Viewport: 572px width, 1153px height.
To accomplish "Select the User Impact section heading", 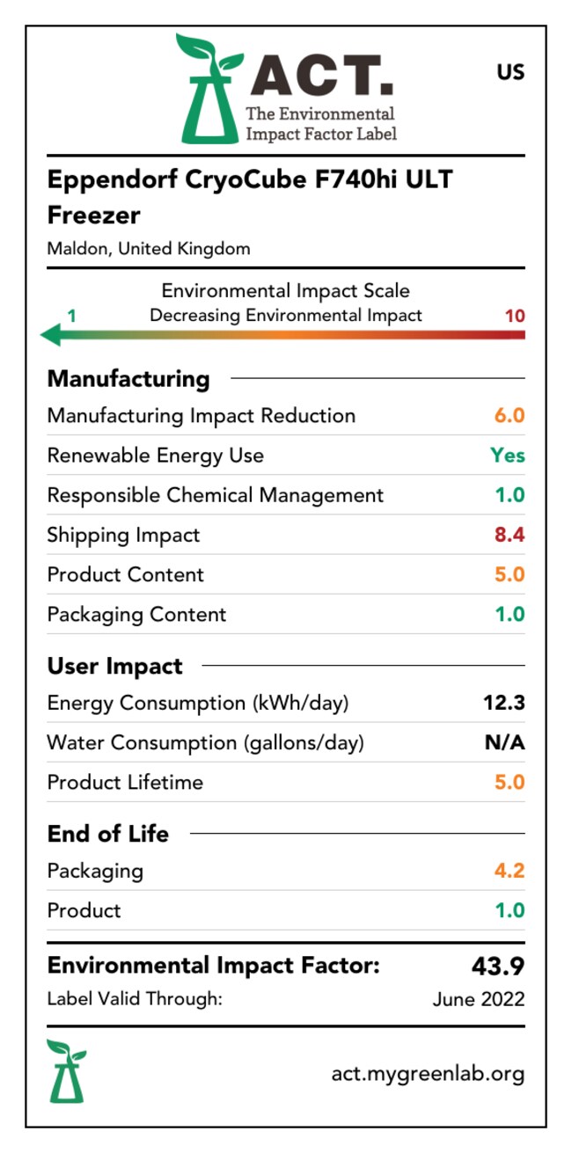I will pyautogui.click(x=115, y=666).
